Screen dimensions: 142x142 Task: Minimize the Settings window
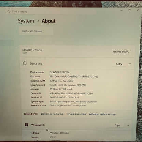[x=122, y=10]
